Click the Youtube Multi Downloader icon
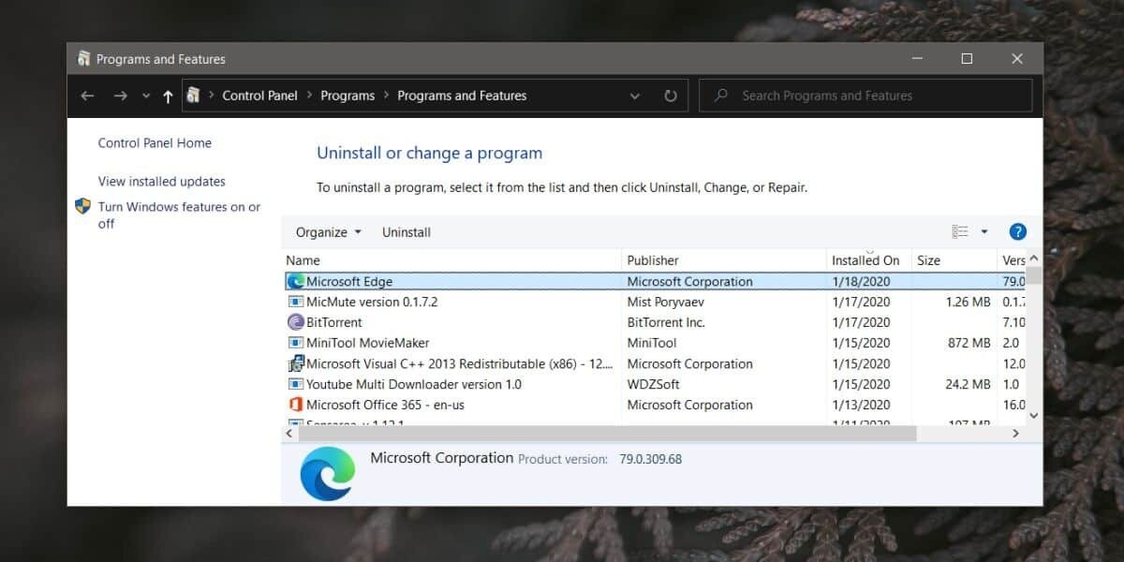The height and width of the screenshot is (562, 1124). point(296,384)
